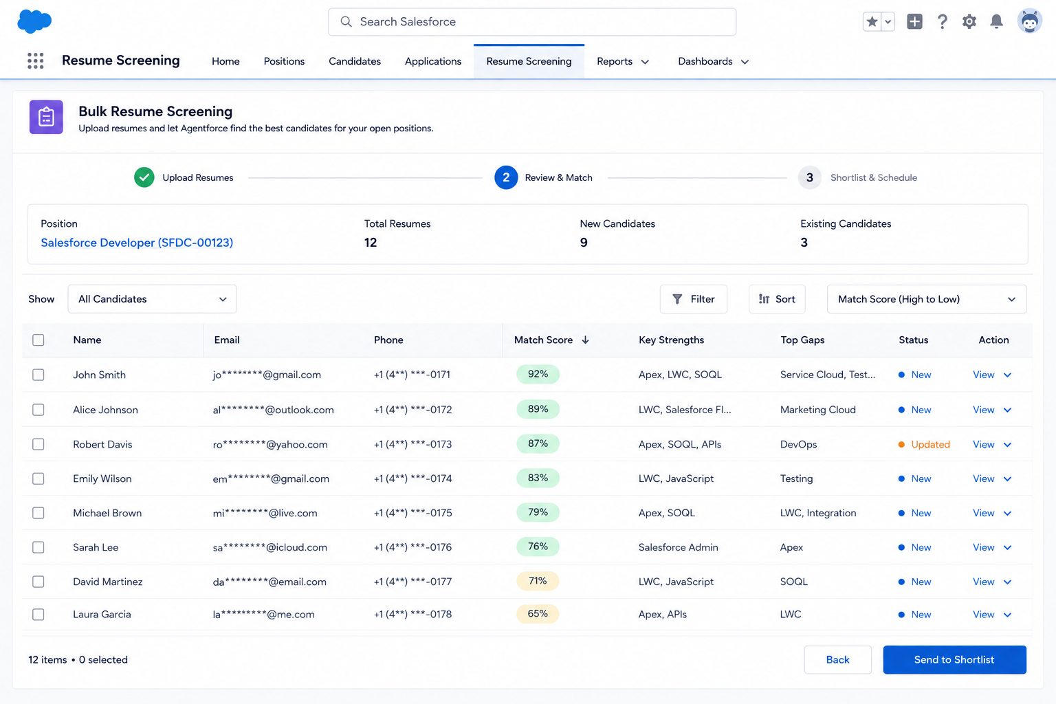Screen dimensions: 1056x704
Task: Open the Notifications bell
Action: click(x=996, y=22)
